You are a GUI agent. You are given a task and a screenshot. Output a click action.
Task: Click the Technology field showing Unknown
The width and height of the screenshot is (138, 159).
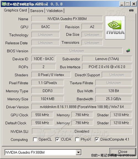pos(46,35)
